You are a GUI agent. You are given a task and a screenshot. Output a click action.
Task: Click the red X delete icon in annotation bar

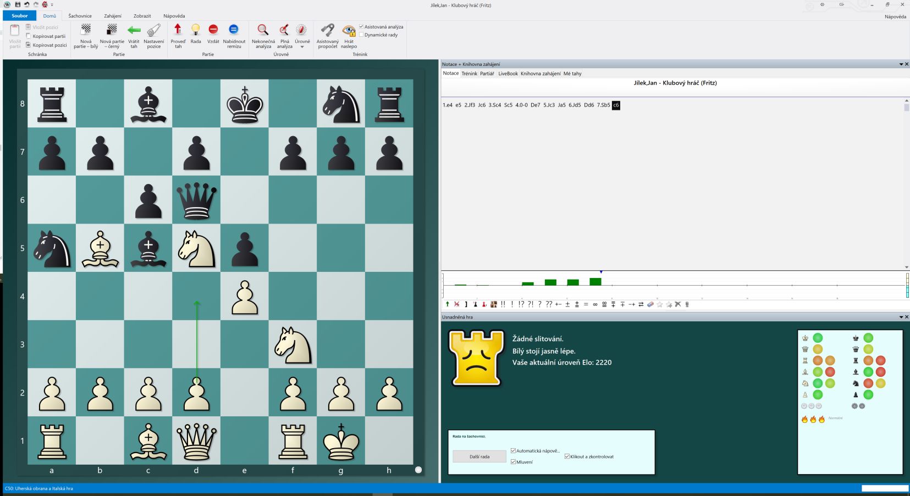coord(456,304)
